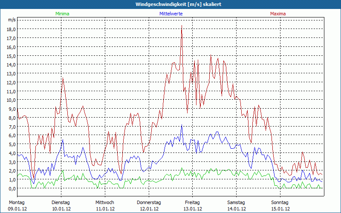Select the red Maxima legend label
The image size is (341, 213).
(278, 14)
